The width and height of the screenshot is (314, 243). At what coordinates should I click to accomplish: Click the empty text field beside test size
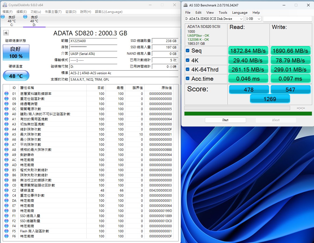(x=287, y=19)
